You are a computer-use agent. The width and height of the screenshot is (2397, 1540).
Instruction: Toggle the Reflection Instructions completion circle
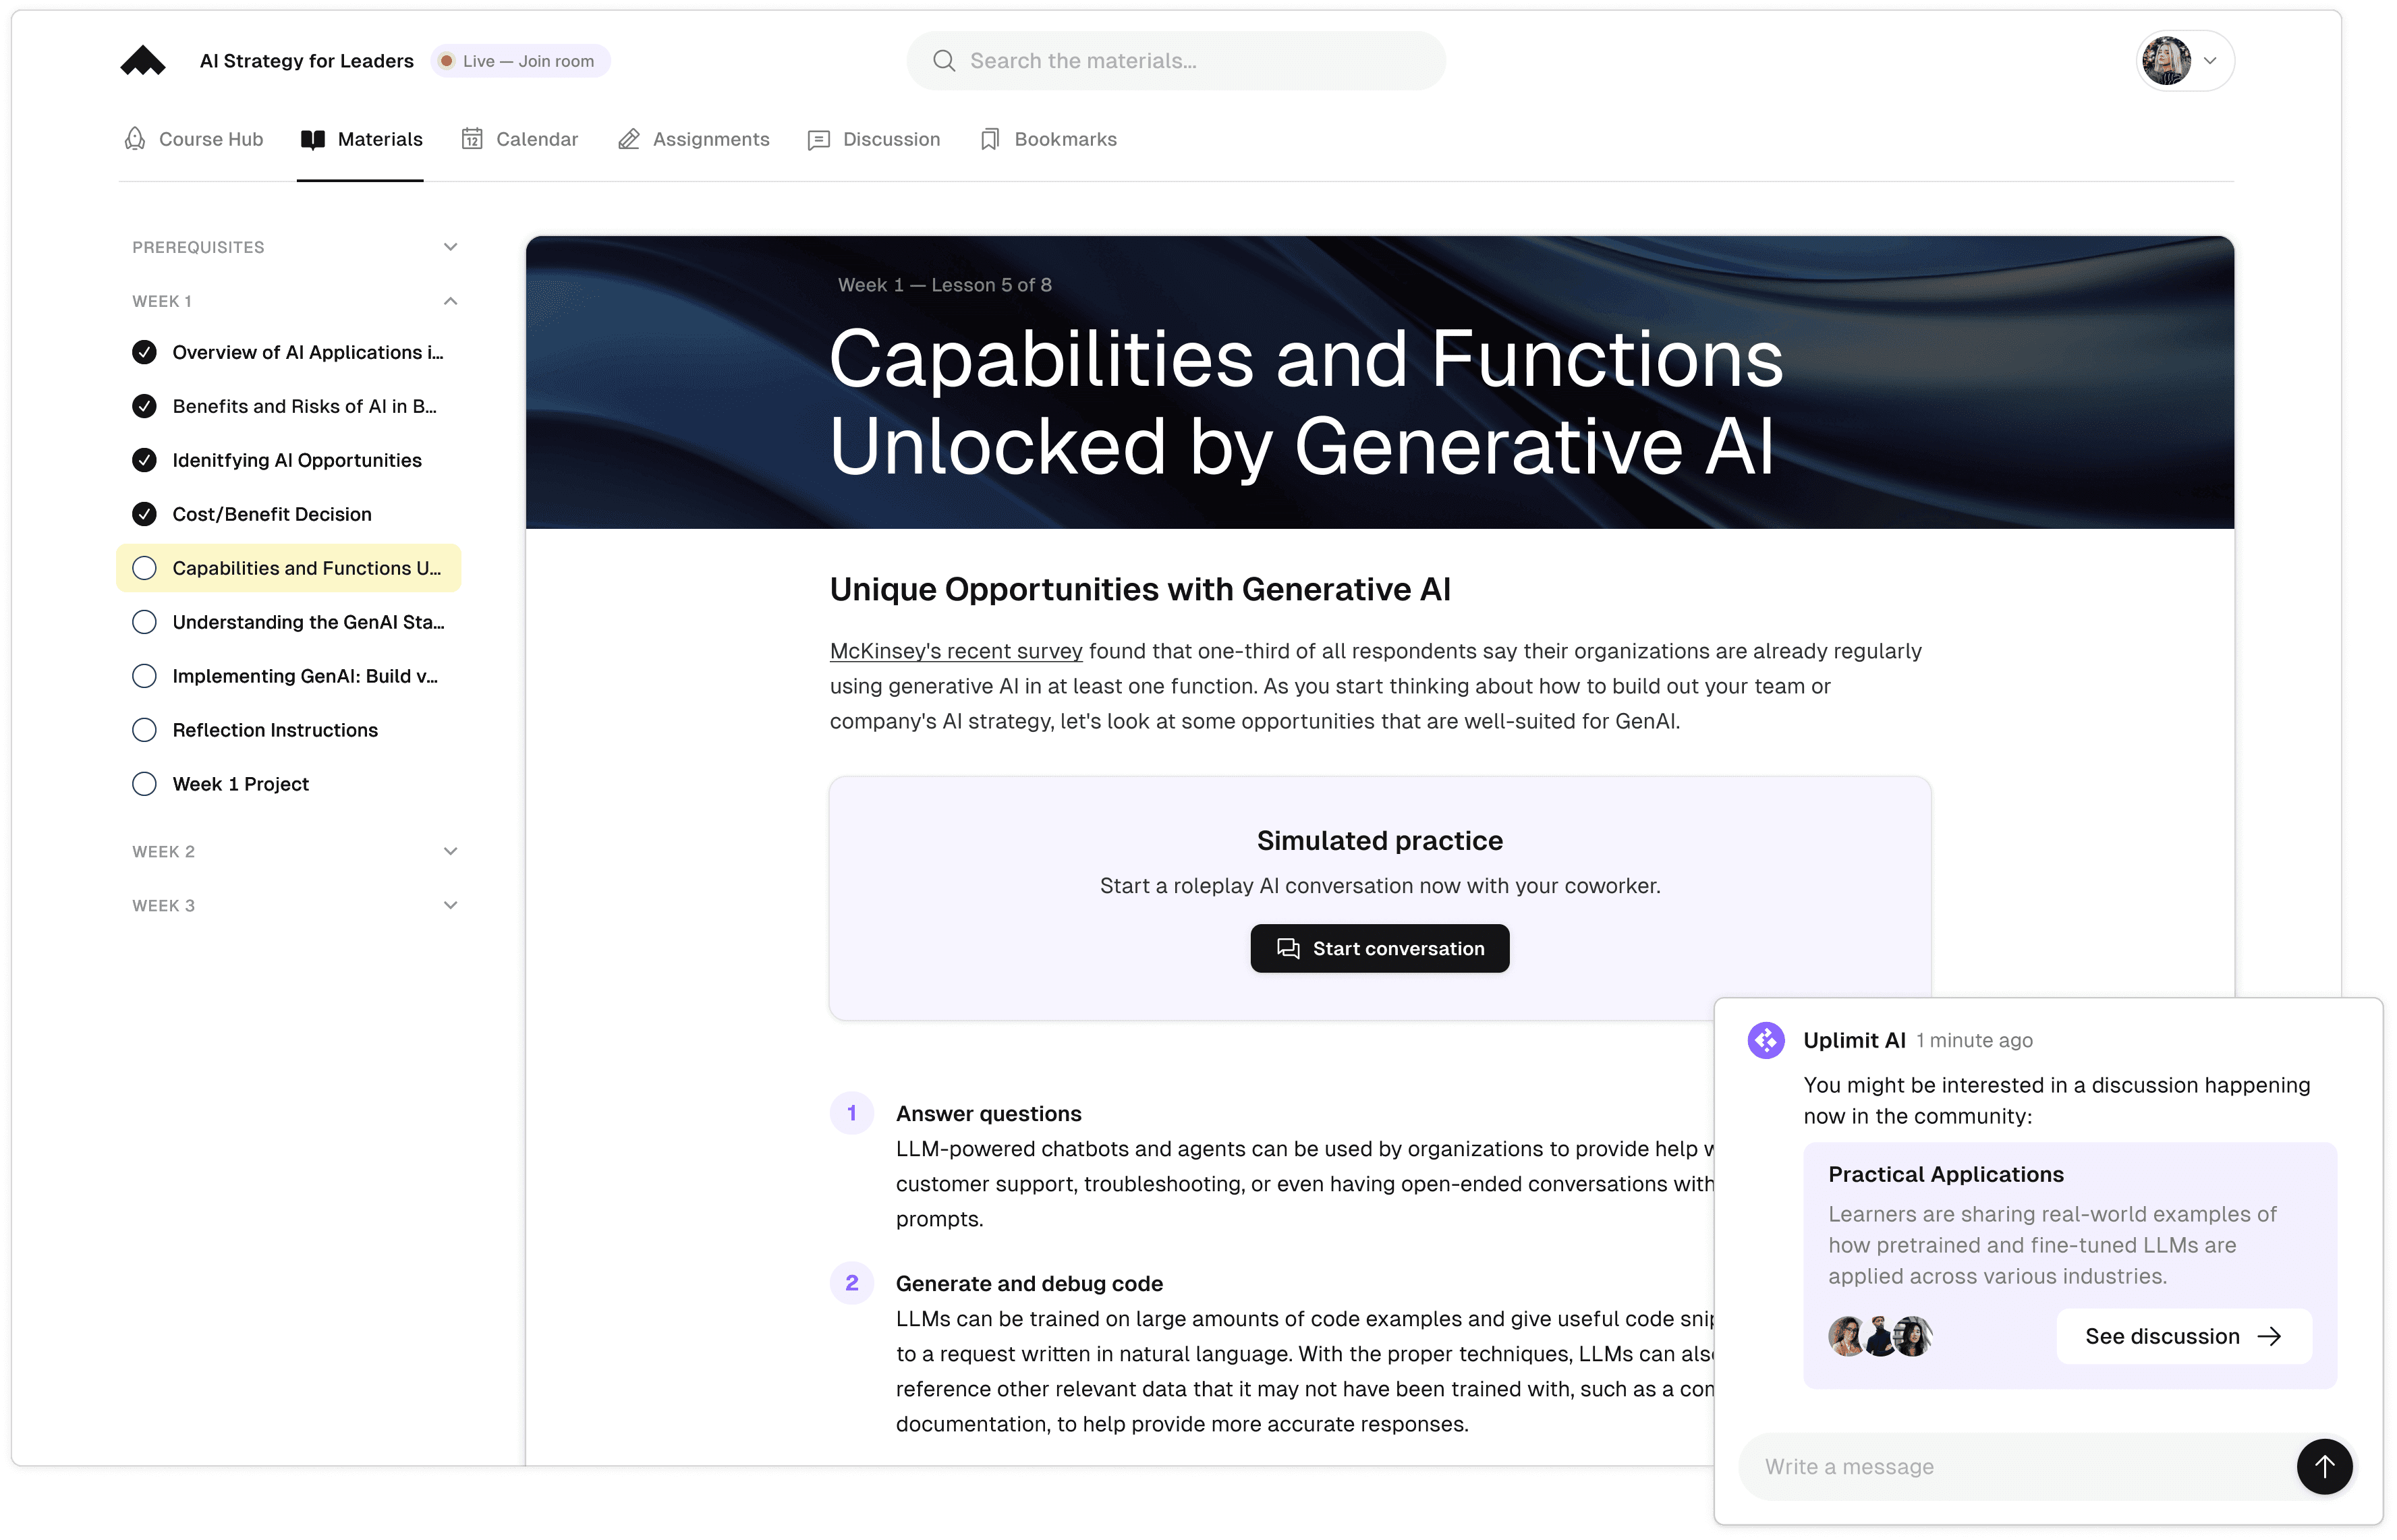tap(144, 730)
